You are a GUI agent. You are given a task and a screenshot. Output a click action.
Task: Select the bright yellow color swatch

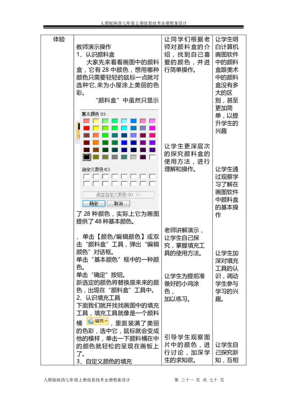(96, 128)
